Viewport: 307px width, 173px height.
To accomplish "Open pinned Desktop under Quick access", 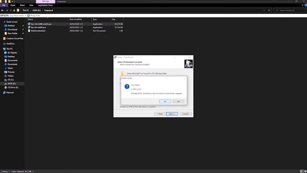I will pyautogui.click(x=11, y=25).
